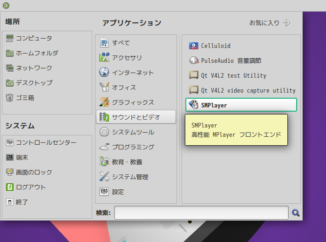Click the システムツール gear icon
The width and height of the screenshot is (326, 242).
tap(104, 132)
